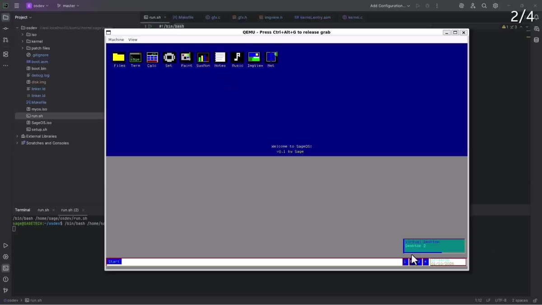Screen dimensions: 542x305
Task: Switch to the gfx.c editor tab
Action: pos(213,17)
